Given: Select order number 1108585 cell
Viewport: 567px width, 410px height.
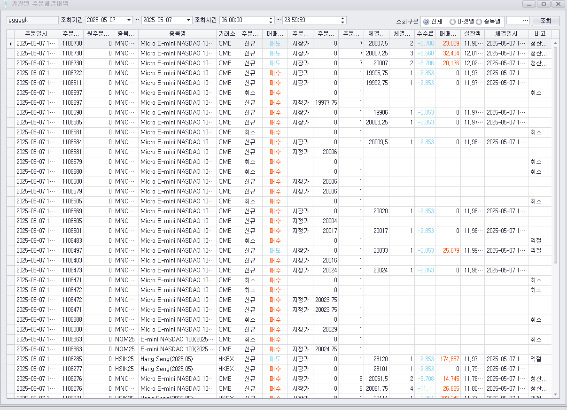Looking at the screenshot, I should pyautogui.click(x=72, y=123).
